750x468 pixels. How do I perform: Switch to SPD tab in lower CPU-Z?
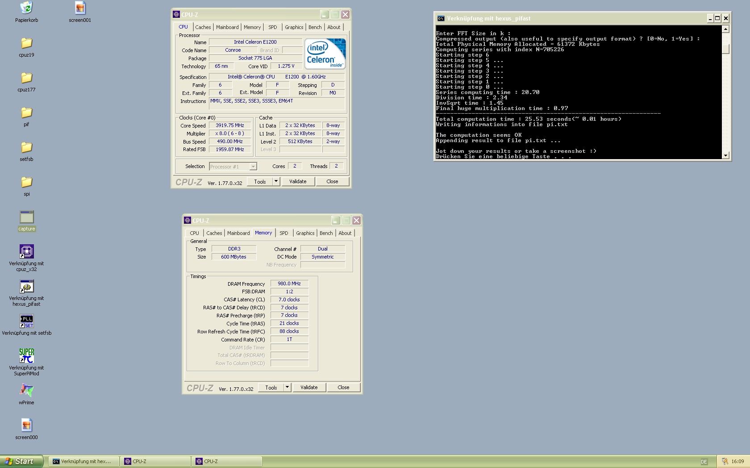point(283,233)
